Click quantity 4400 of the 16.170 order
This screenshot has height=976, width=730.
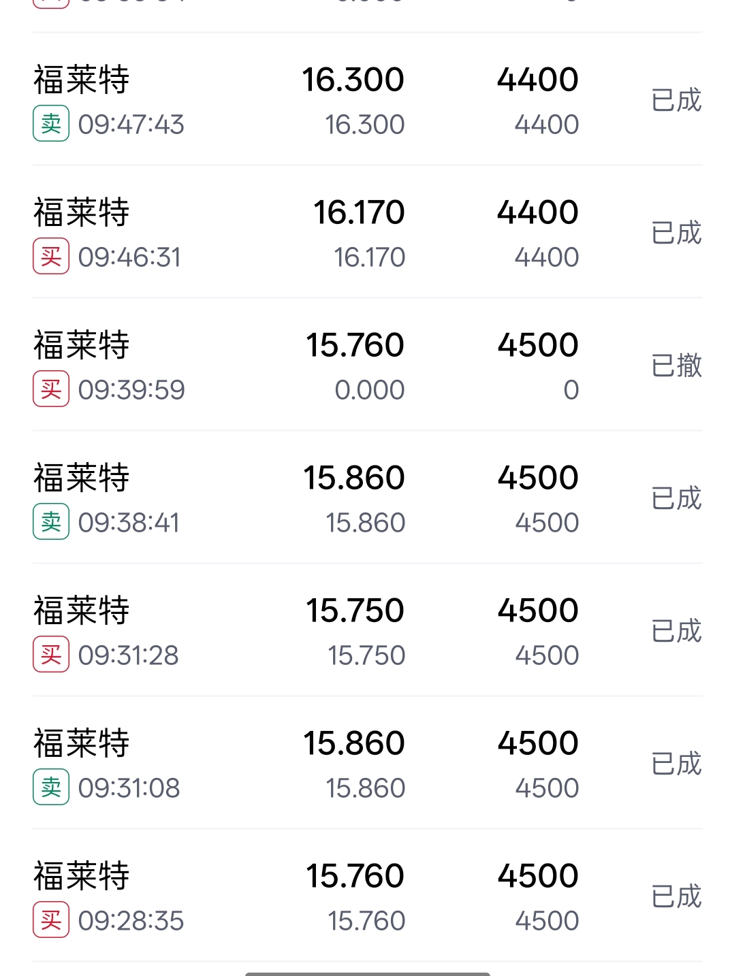tap(538, 212)
